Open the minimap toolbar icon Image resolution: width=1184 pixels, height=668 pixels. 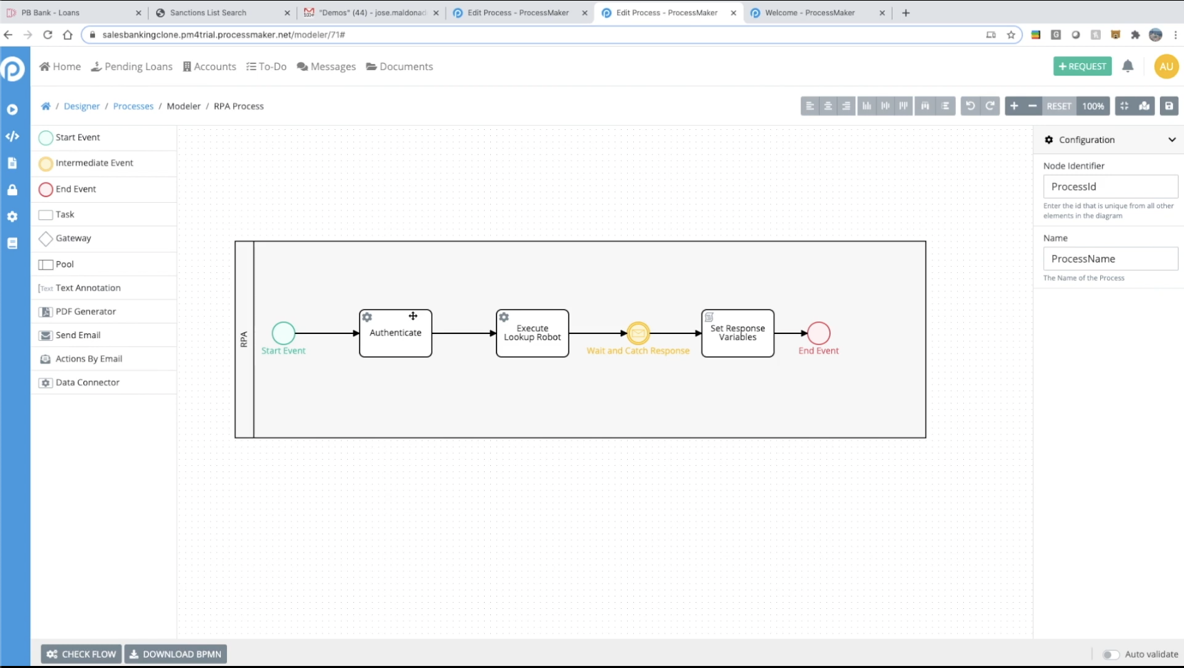tap(1143, 106)
